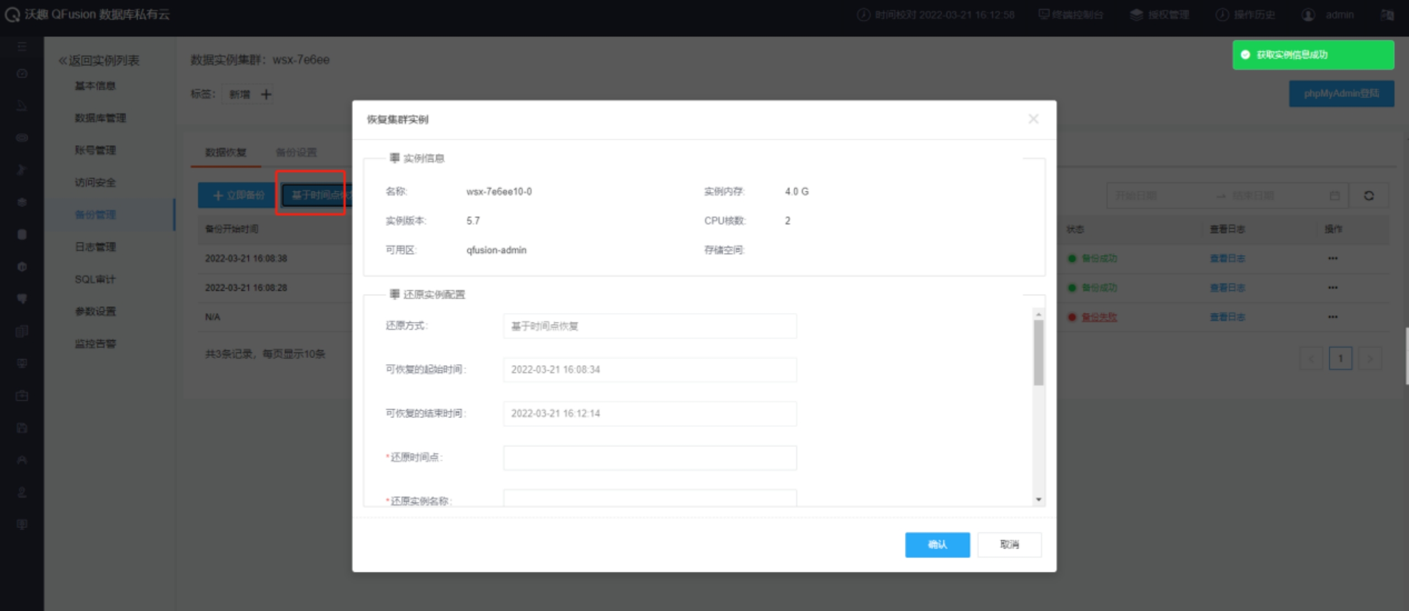Click the 备份失败 status link
Screen dimensions: 1409x611
tap(1099, 317)
